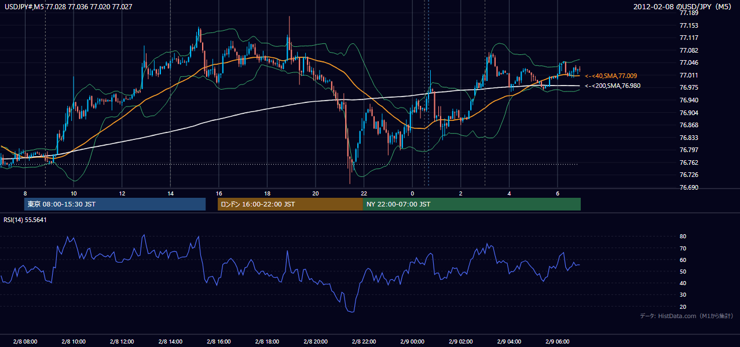The image size is (740, 347).
Task: Click price scale value 77.046
Action: tap(689, 62)
